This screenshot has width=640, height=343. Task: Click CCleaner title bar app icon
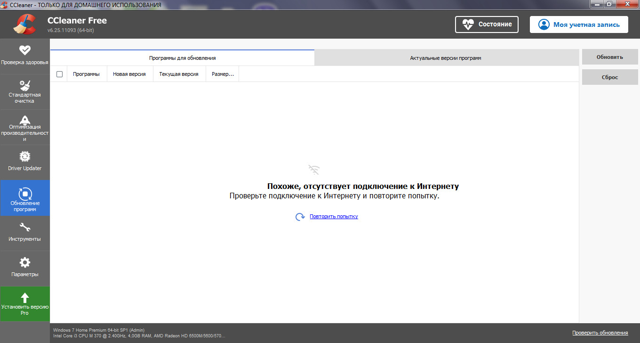tap(5, 5)
